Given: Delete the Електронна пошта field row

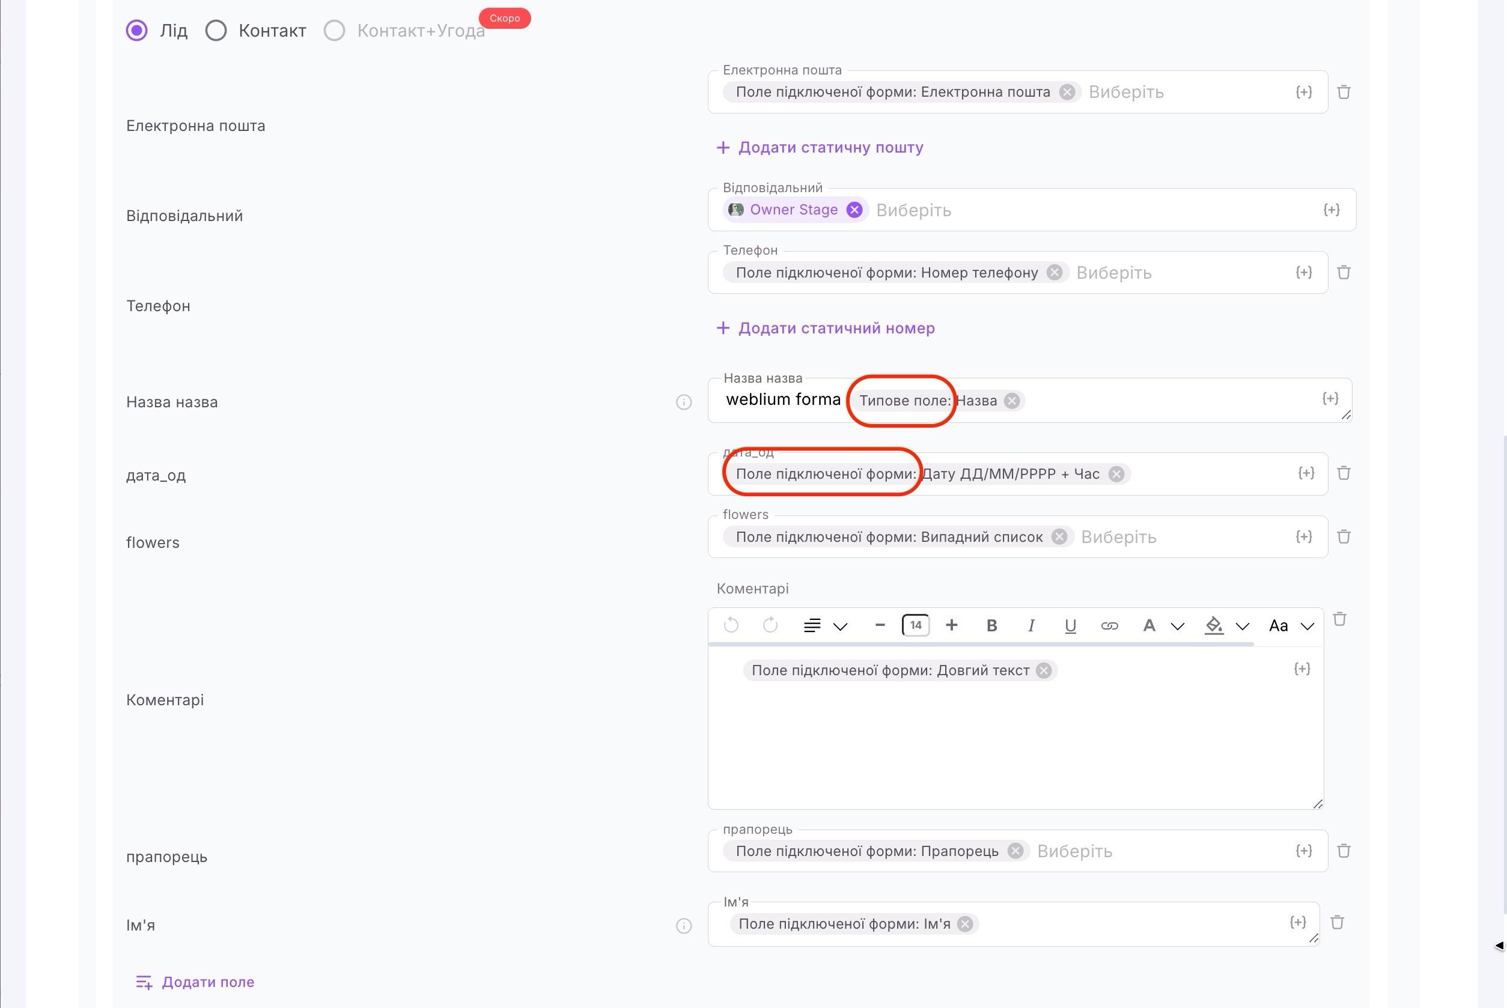Looking at the screenshot, I should pyautogui.click(x=1344, y=92).
